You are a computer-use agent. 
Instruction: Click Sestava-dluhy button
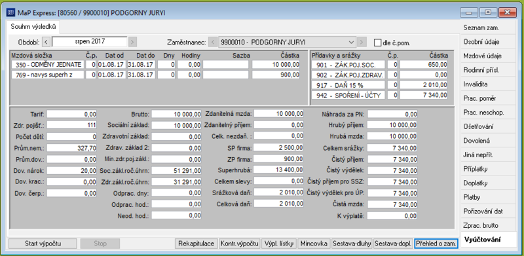[x=352, y=244]
